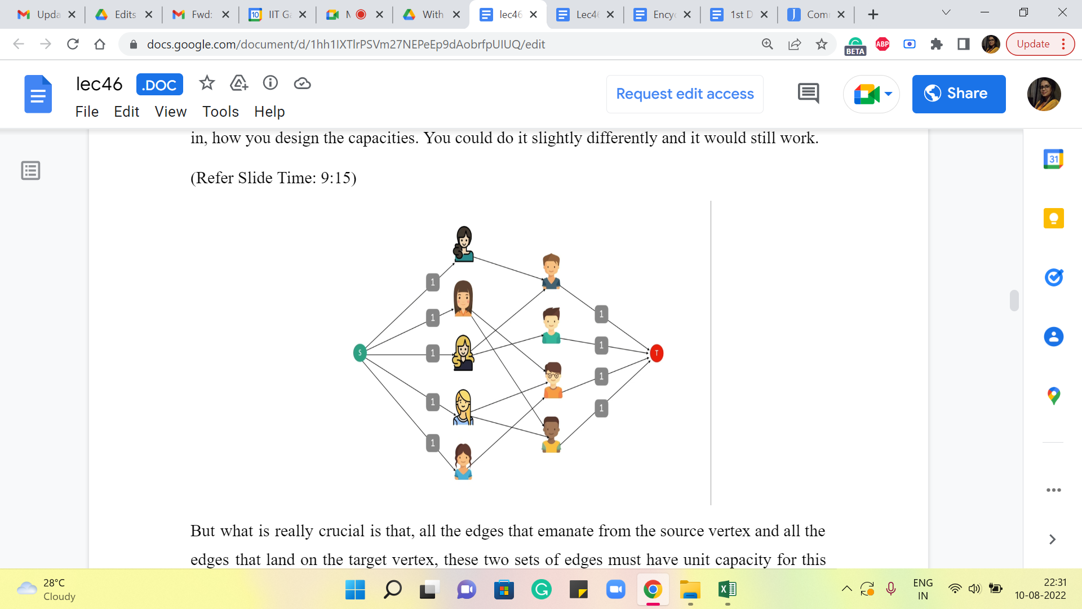Hide the side panel chevron

click(x=1052, y=540)
